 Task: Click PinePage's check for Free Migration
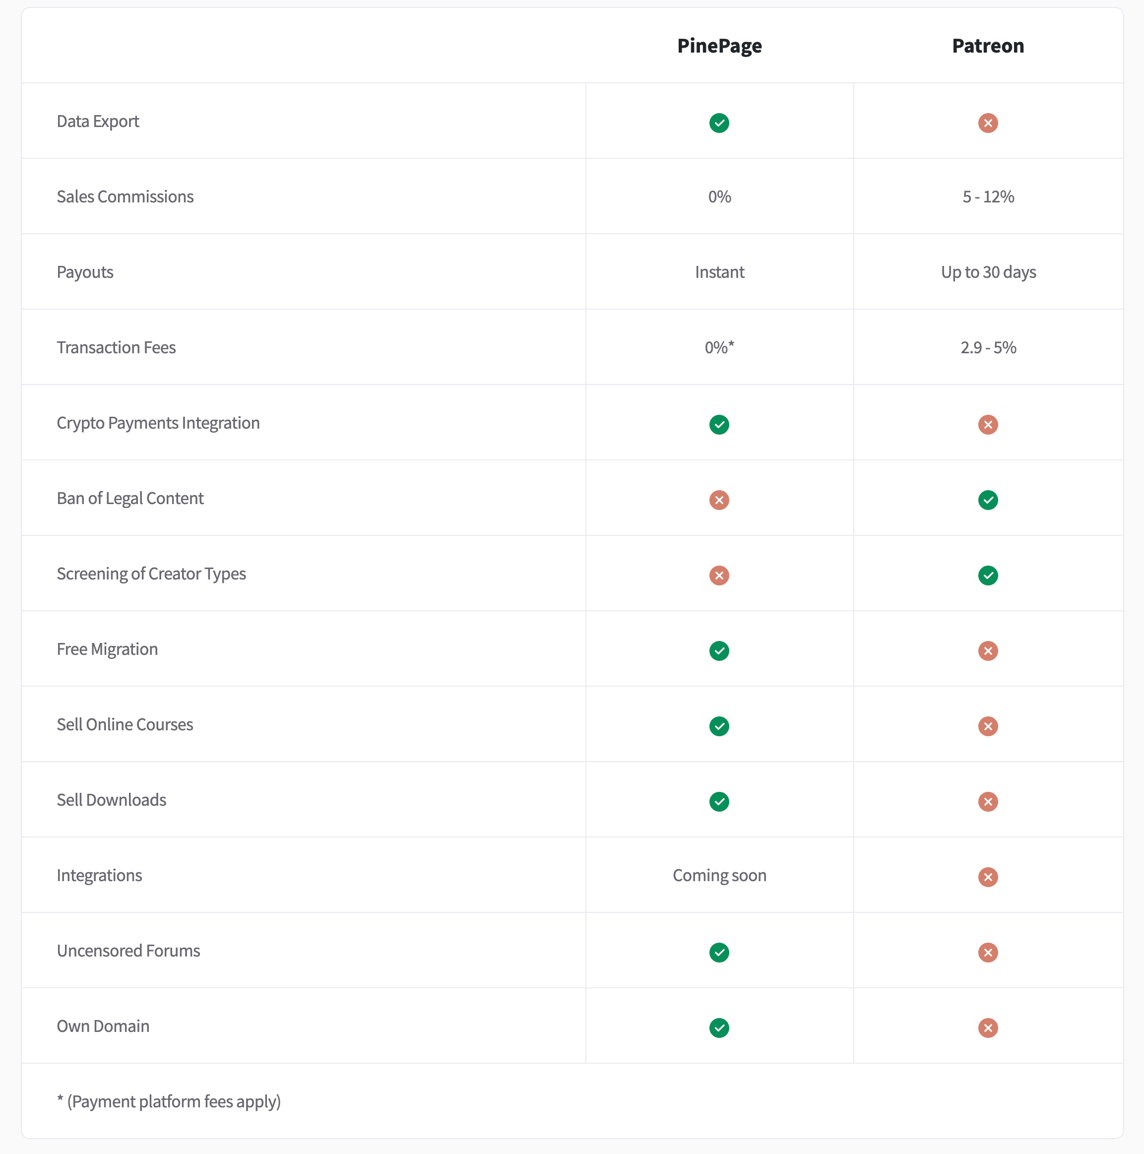pyautogui.click(x=719, y=650)
